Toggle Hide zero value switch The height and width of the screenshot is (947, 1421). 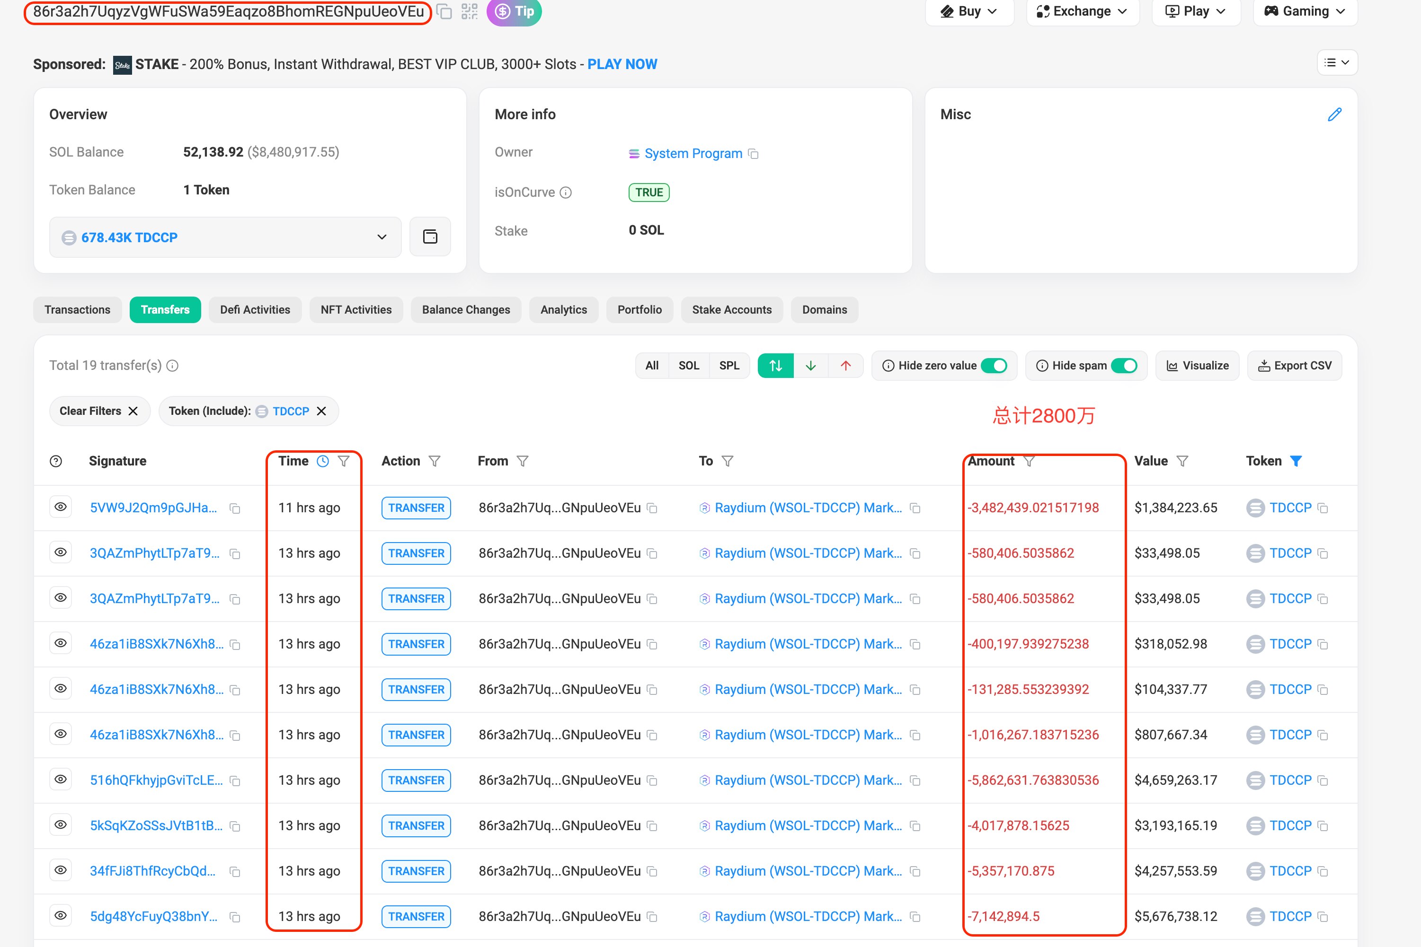coord(994,365)
